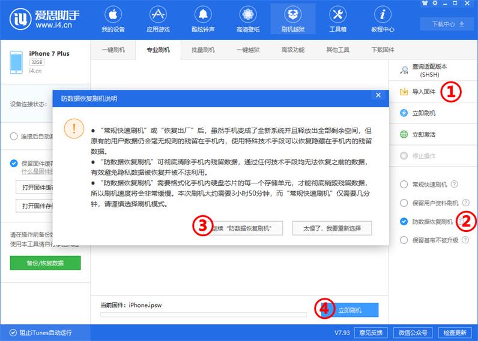Click the 立即激活 globe icon

(404, 134)
